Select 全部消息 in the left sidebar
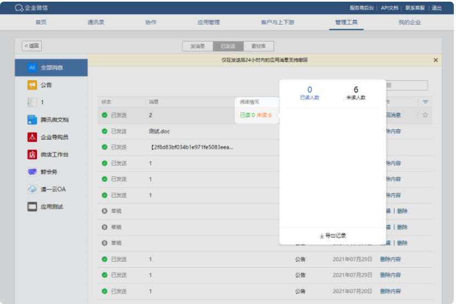 click(x=51, y=68)
